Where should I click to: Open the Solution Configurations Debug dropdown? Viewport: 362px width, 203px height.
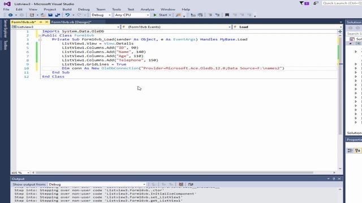click(101, 15)
